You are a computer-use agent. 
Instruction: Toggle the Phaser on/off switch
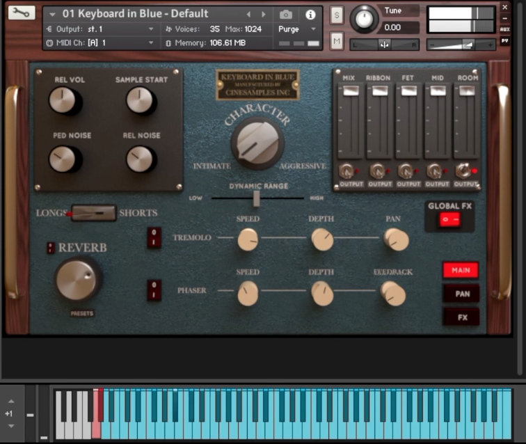tap(154, 290)
